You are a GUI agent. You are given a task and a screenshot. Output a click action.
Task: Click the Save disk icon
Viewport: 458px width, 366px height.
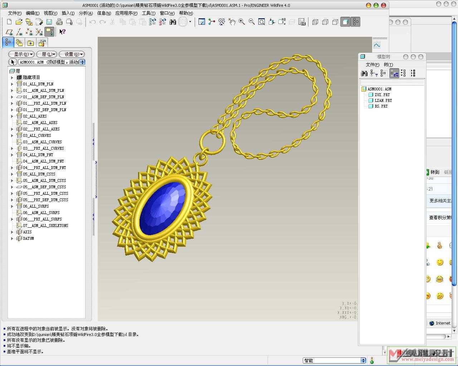click(49, 22)
